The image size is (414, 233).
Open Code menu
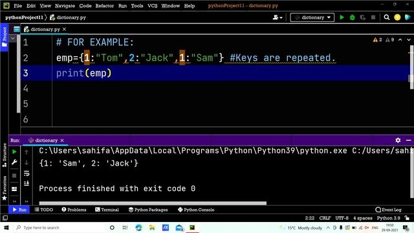[85, 6]
